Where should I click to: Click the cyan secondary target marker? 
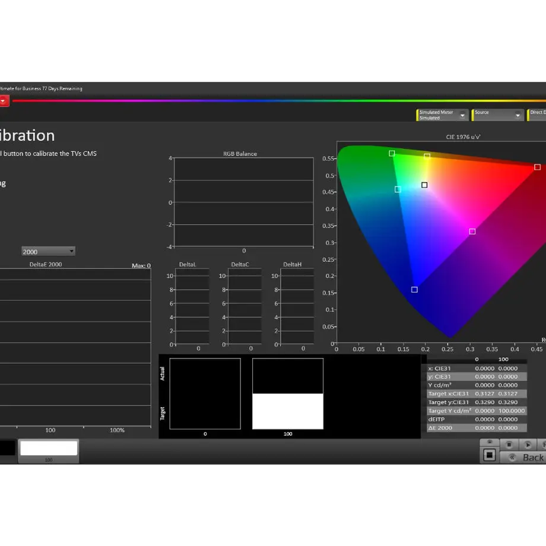[398, 189]
